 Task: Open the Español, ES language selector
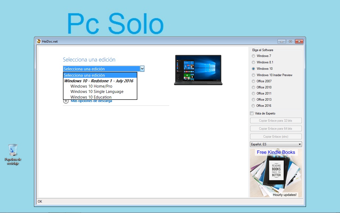(x=276, y=144)
